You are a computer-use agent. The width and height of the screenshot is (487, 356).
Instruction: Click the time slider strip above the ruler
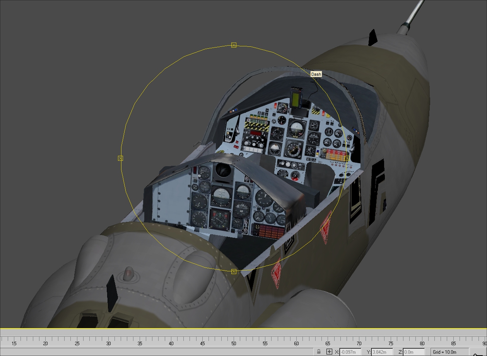pyautogui.click(x=243, y=332)
